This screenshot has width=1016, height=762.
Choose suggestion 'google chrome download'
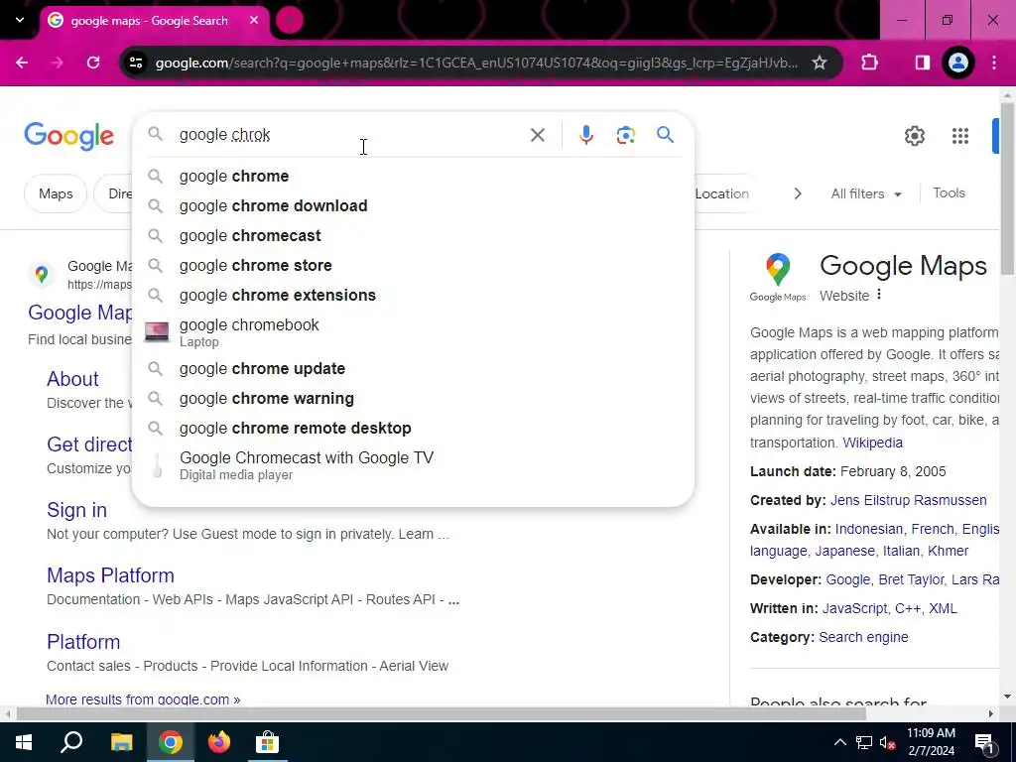click(413, 206)
